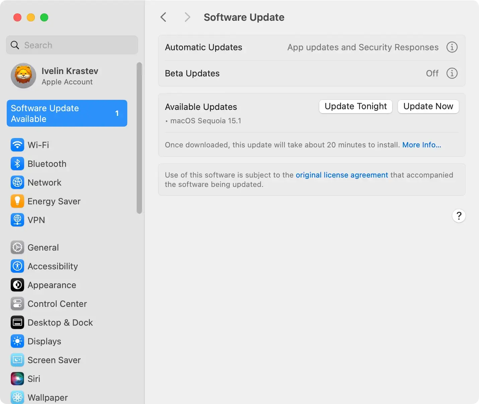Open Apple Account label under name
The image size is (479, 404).
(x=67, y=82)
